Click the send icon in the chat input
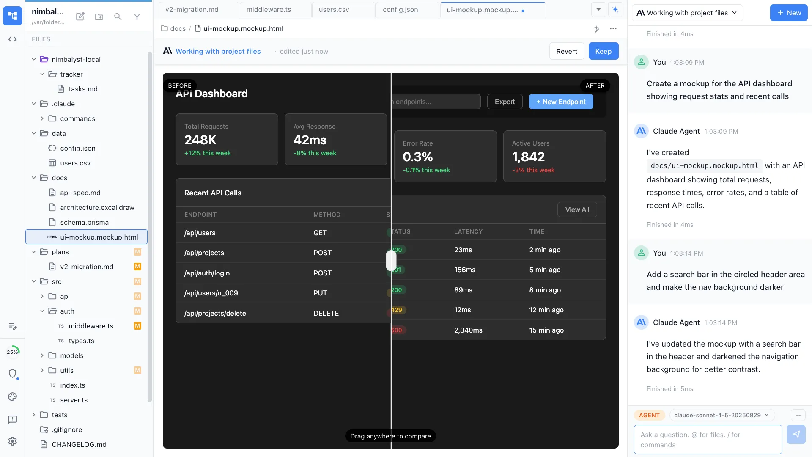Image resolution: width=812 pixels, height=457 pixels. [796, 435]
